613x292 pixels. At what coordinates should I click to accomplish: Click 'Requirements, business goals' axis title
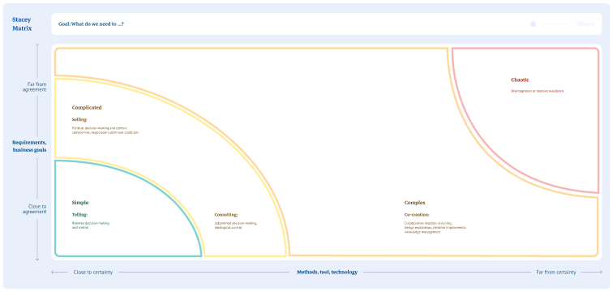pos(30,146)
